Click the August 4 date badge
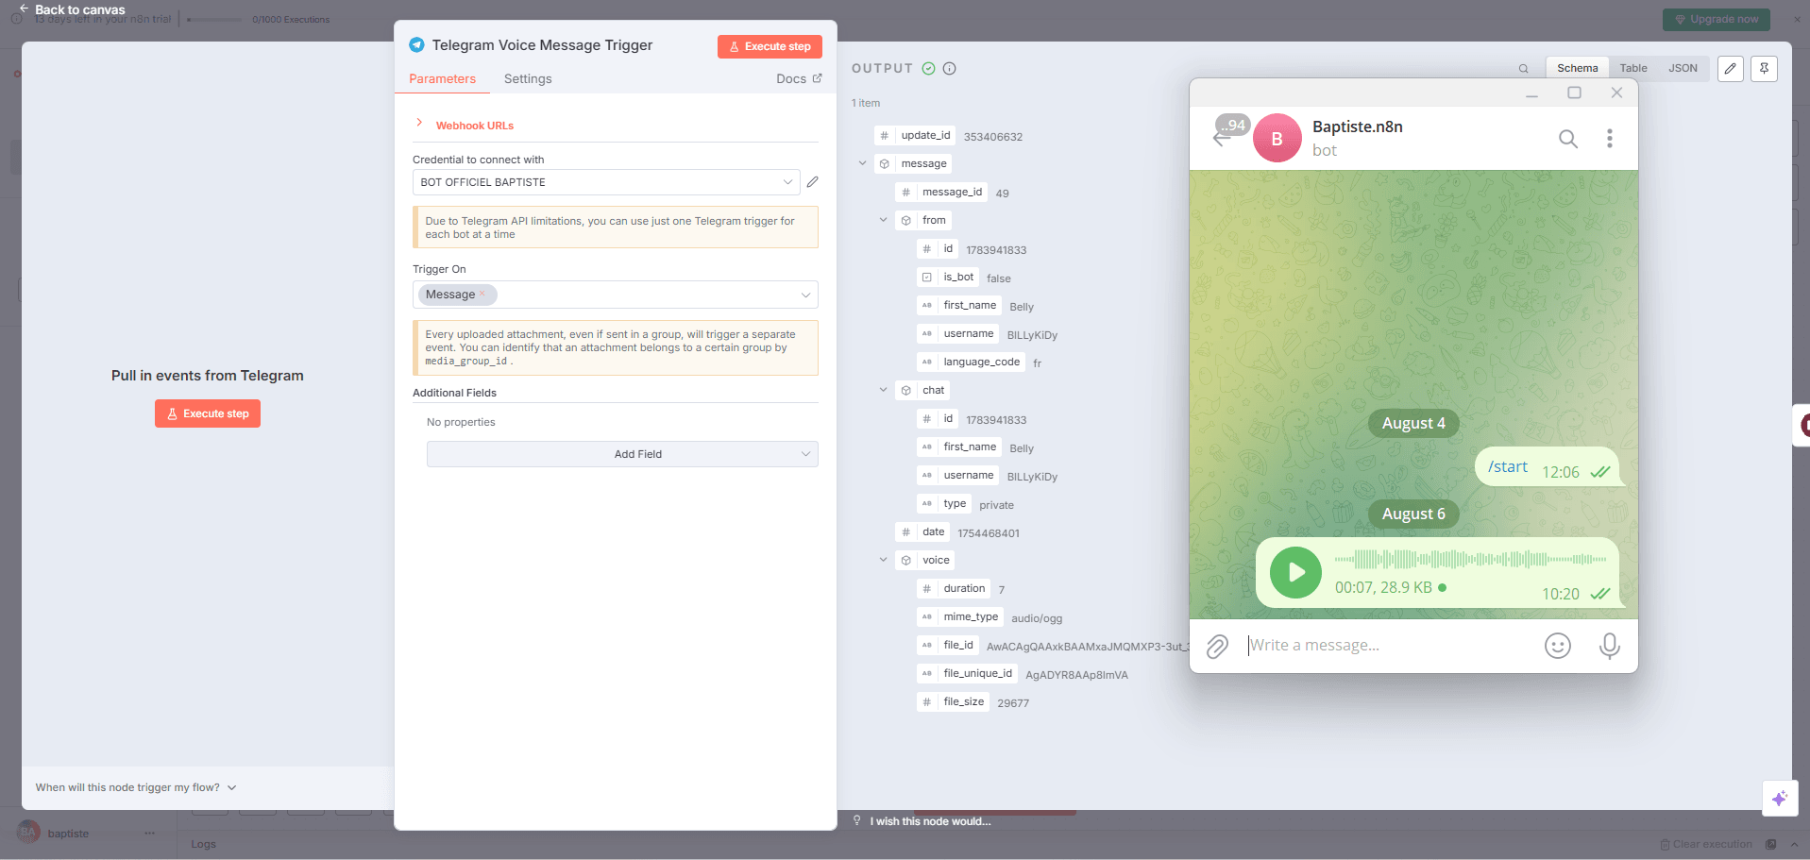 1413,423
